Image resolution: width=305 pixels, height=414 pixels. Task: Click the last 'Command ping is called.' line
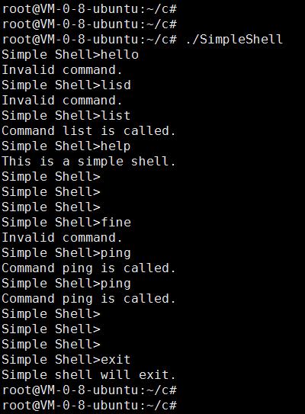click(x=88, y=299)
